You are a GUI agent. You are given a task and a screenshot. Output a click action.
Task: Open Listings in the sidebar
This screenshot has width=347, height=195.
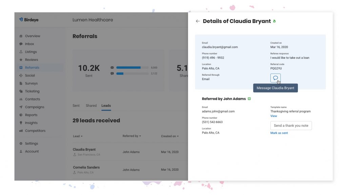(x=31, y=52)
